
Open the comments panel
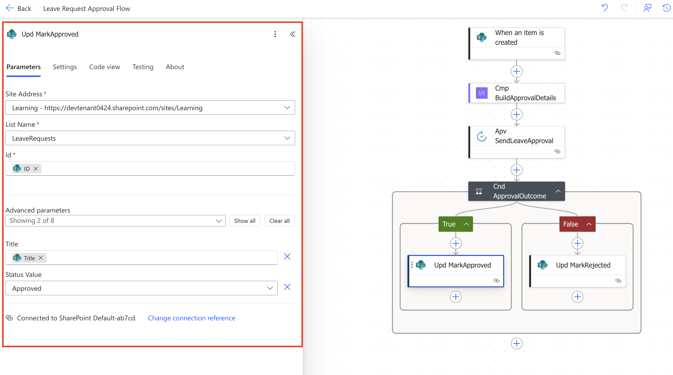pos(647,8)
